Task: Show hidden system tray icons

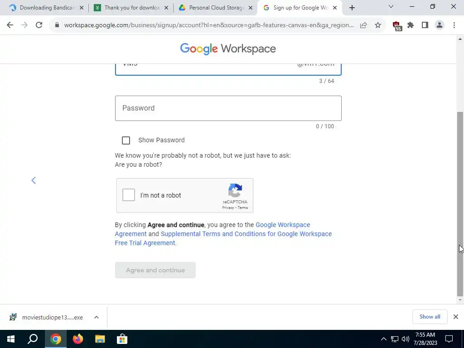Action: 383,339
